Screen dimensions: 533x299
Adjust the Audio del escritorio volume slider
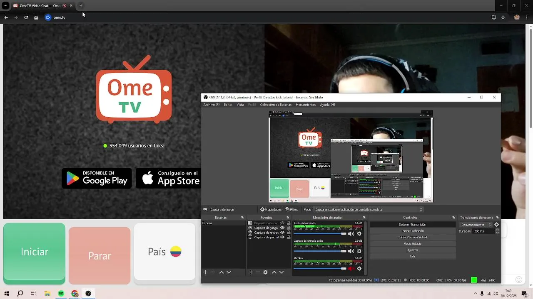pyautogui.click(x=320, y=234)
